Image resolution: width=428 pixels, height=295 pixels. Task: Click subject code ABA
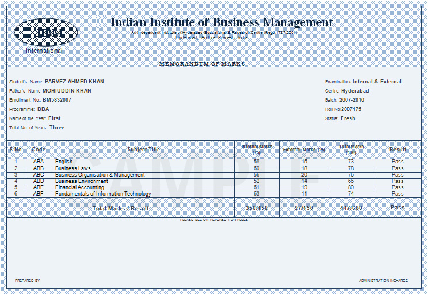tap(39, 162)
